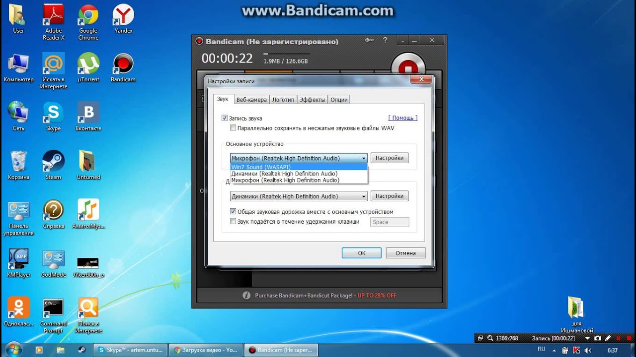Open the Основное устройство dropdown
The height and width of the screenshot is (357, 636).
299,158
